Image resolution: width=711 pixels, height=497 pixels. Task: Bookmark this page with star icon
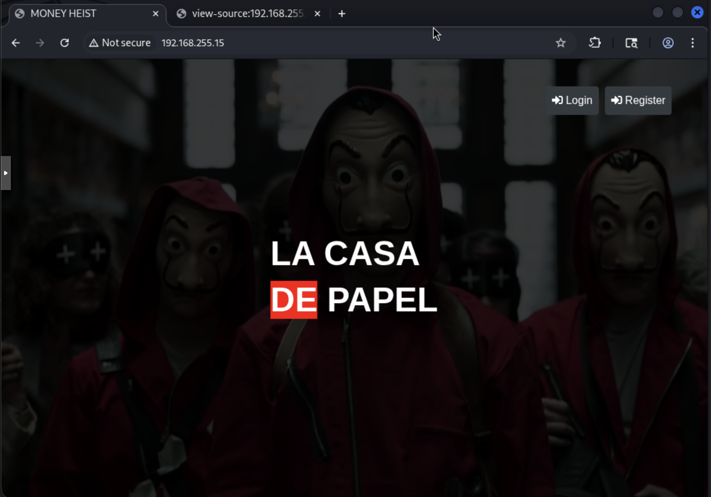coord(560,43)
